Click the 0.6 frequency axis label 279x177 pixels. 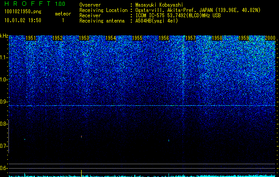4,168
